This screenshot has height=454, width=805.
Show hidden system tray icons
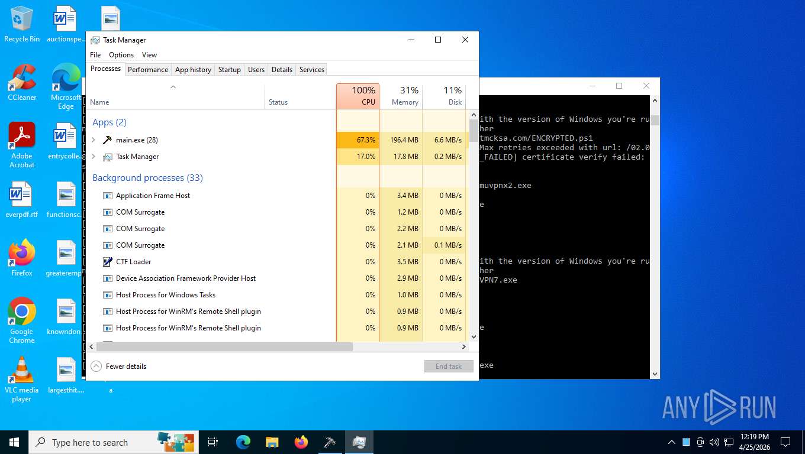click(x=672, y=442)
